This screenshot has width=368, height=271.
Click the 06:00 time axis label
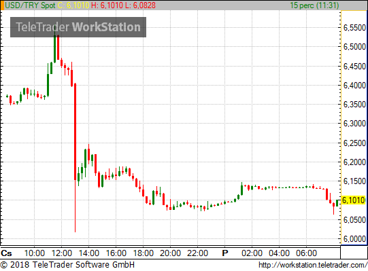(x=307, y=253)
